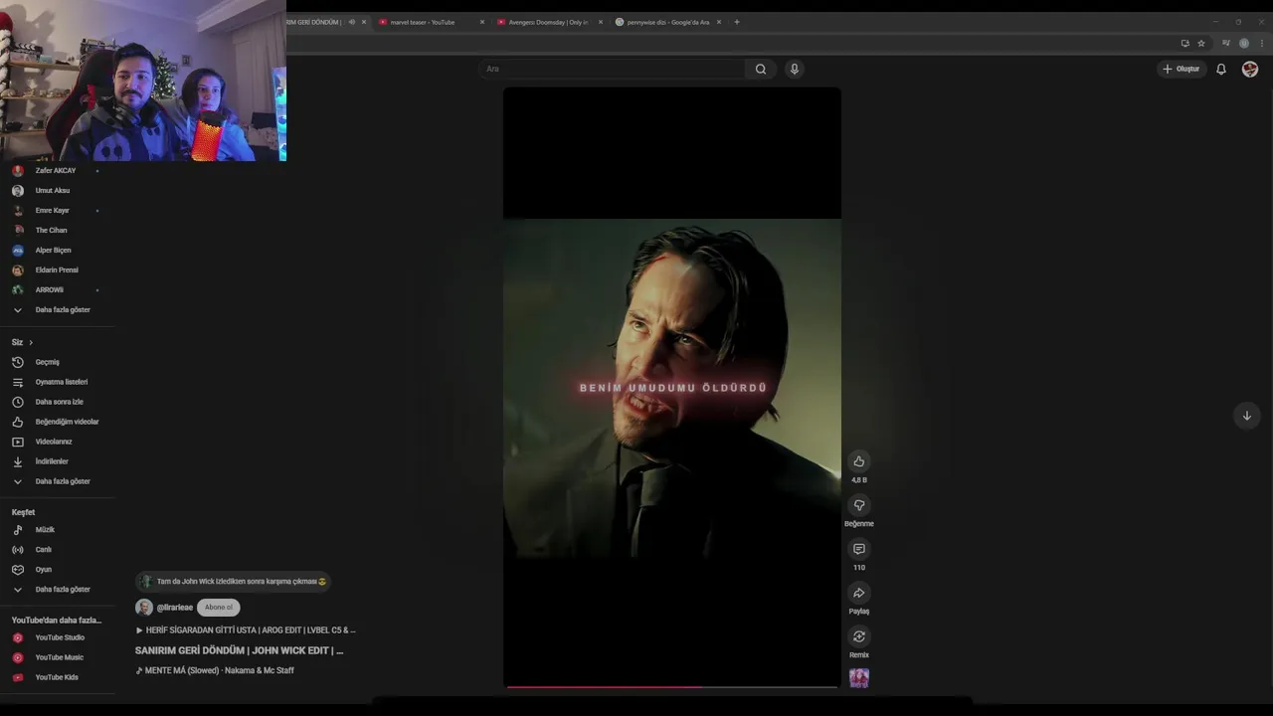Open the comments with 110 count
1273x716 pixels.
pos(859,549)
